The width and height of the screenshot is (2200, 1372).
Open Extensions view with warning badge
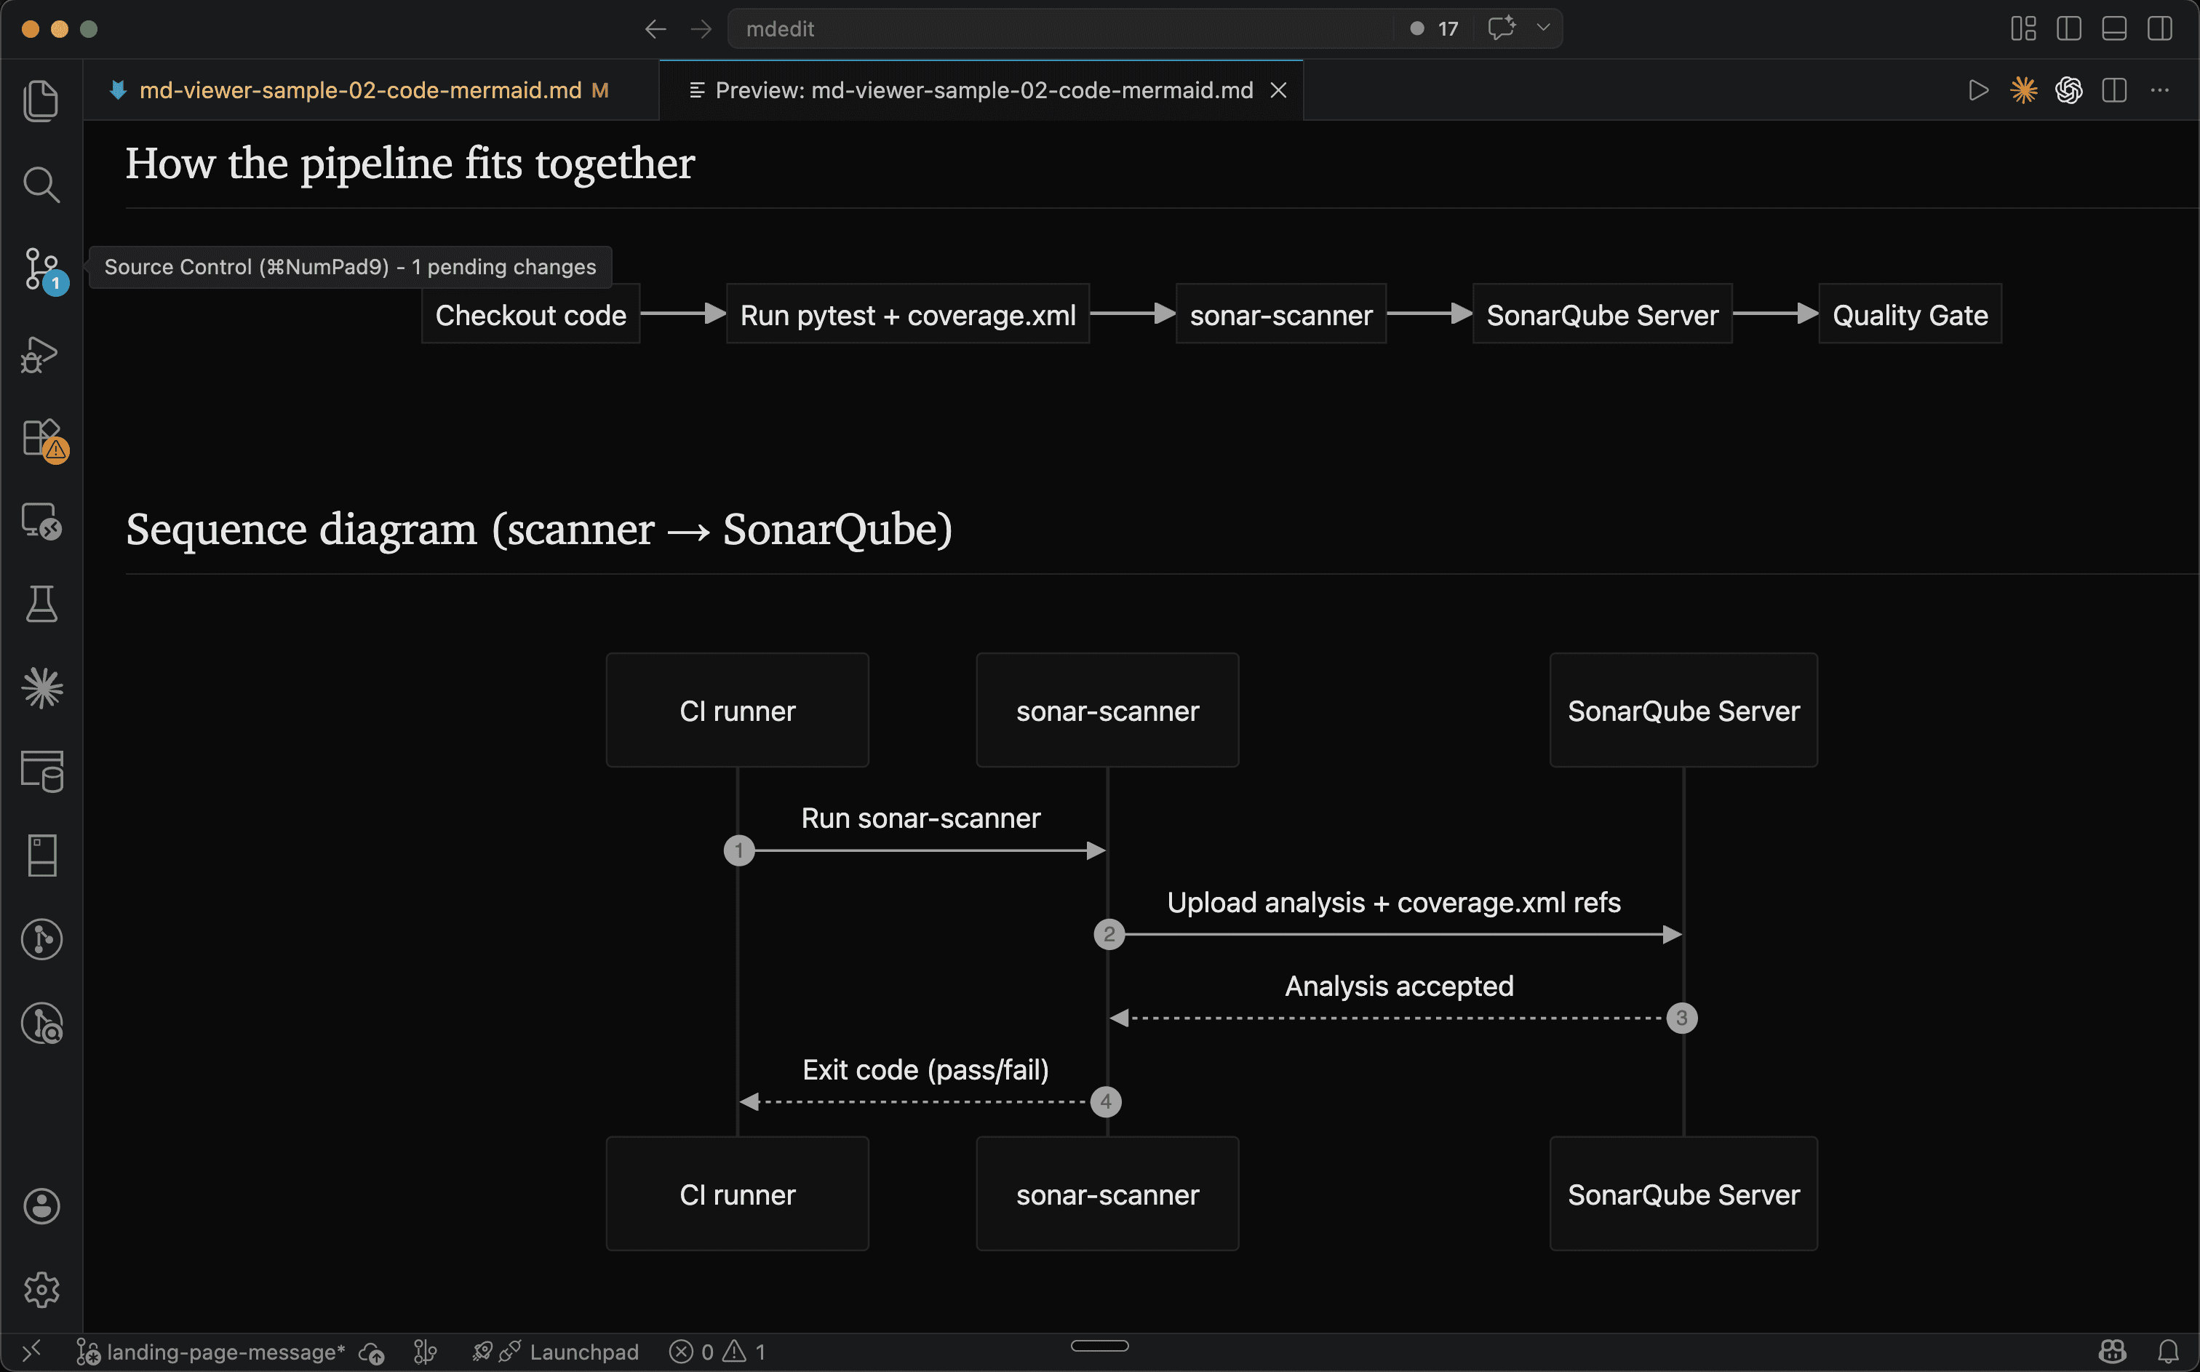tap(44, 439)
